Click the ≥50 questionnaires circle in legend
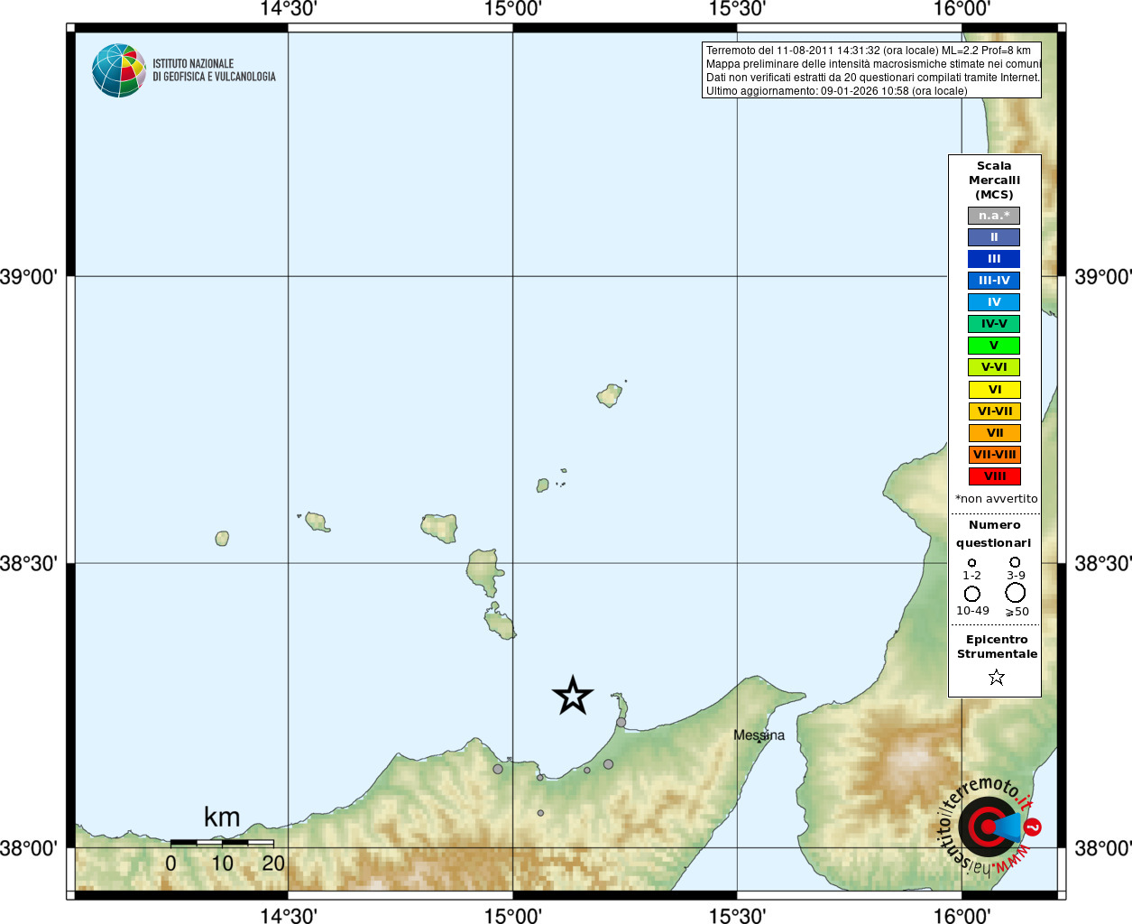The height and width of the screenshot is (924, 1132). [x=1016, y=593]
